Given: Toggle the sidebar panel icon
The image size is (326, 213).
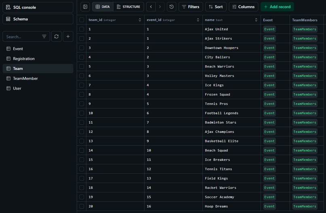Looking at the screenshot, I should click(x=85, y=6).
